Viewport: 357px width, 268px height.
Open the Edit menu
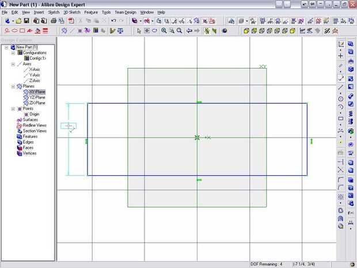tap(14, 12)
